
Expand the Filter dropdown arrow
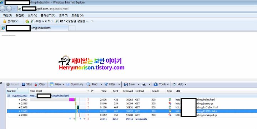coord(119,84)
